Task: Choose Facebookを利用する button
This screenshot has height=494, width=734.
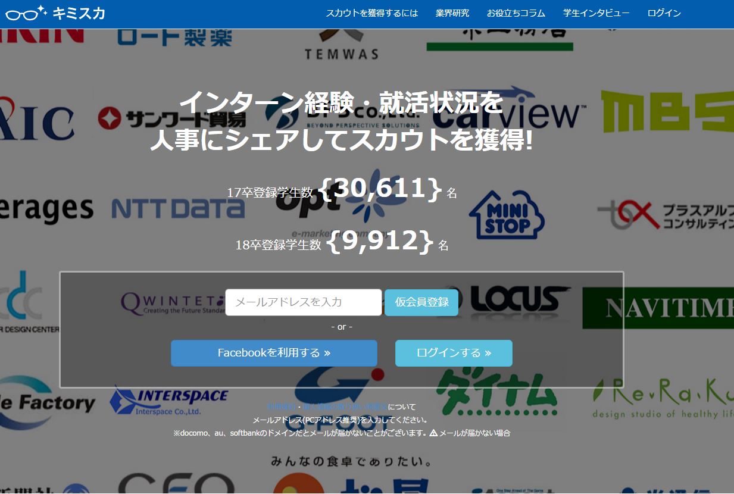Action: tap(274, 353)
